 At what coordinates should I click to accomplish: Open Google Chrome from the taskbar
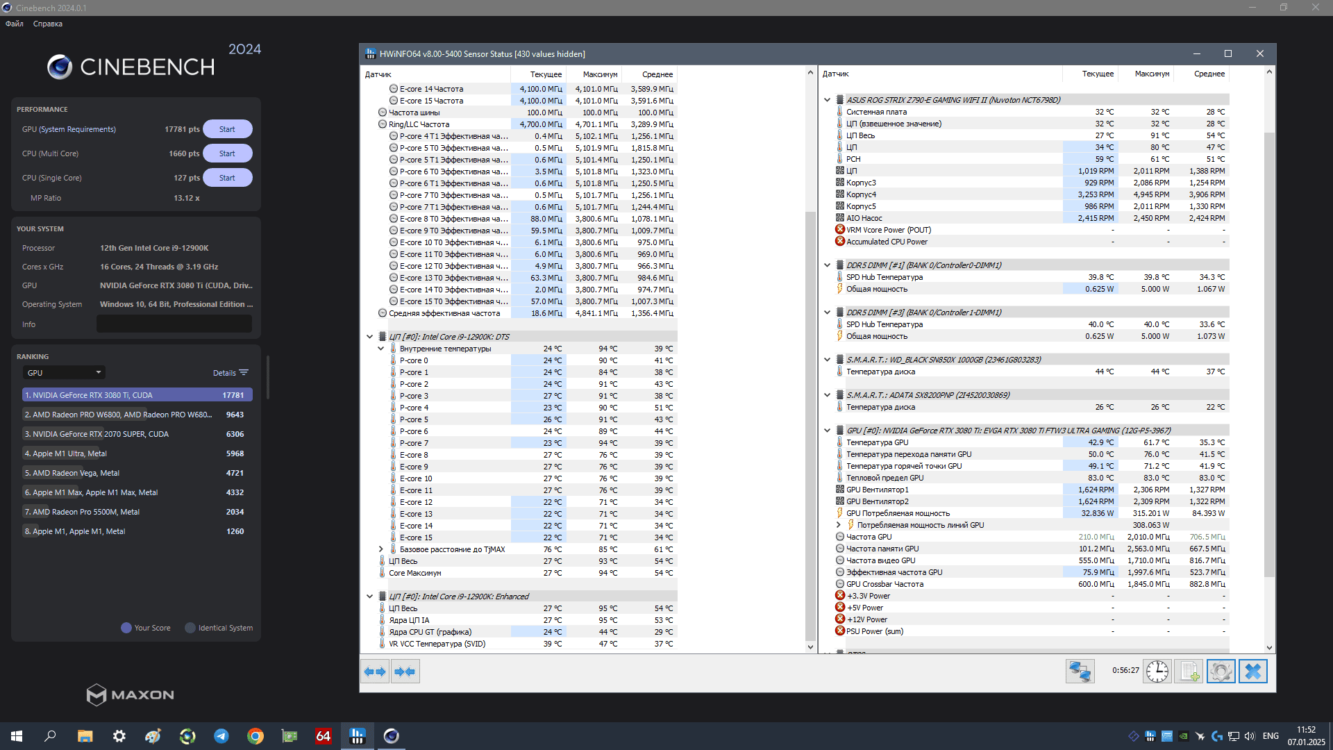255,736
